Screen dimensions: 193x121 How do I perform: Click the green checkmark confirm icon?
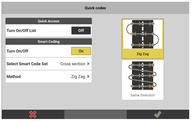pos(157,115)
